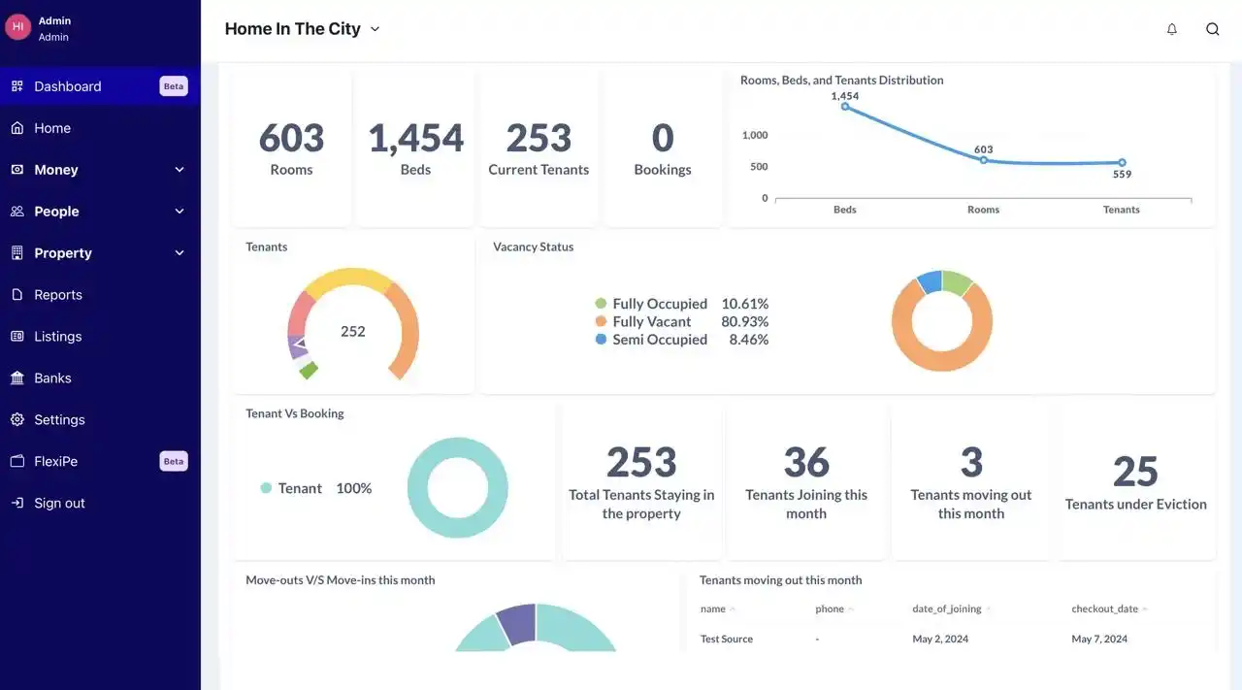Click the Sign out arrow icon
The image size is (1242, 690).
click(x=17, y=504)
